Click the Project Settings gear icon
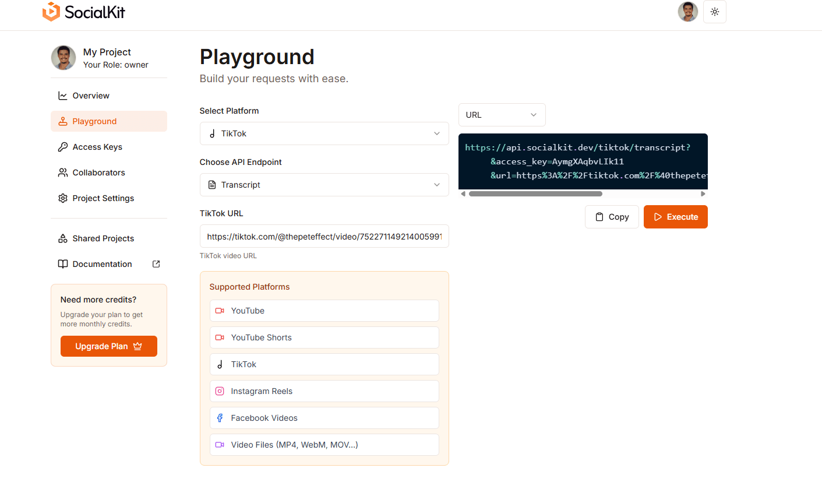 click(x=63, y=198)
